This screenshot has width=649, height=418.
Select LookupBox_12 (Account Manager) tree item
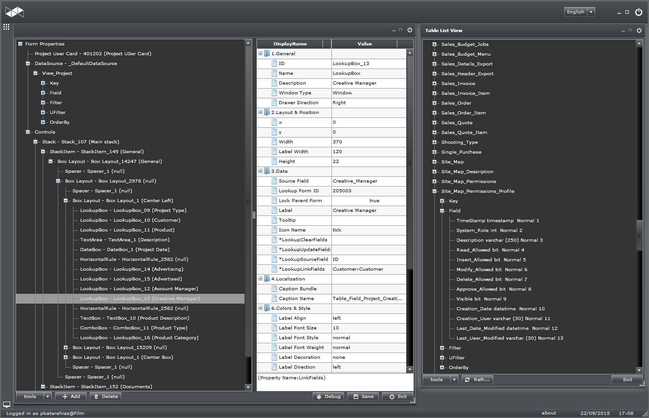(x=139, y=289)
